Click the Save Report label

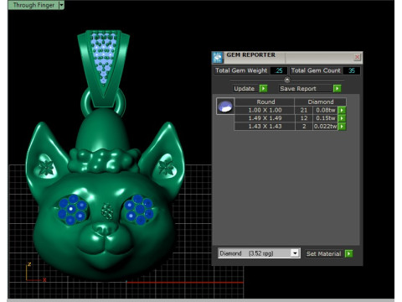[298, 89]
